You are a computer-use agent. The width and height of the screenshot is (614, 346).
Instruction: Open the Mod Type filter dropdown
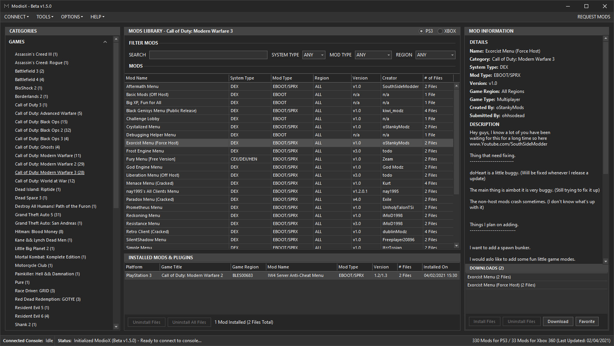click(x=373, y=55)
